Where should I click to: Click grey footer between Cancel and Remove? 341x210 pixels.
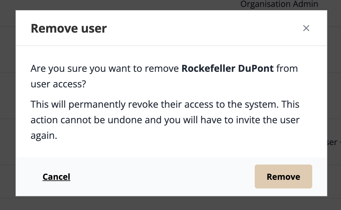[162, 176]
